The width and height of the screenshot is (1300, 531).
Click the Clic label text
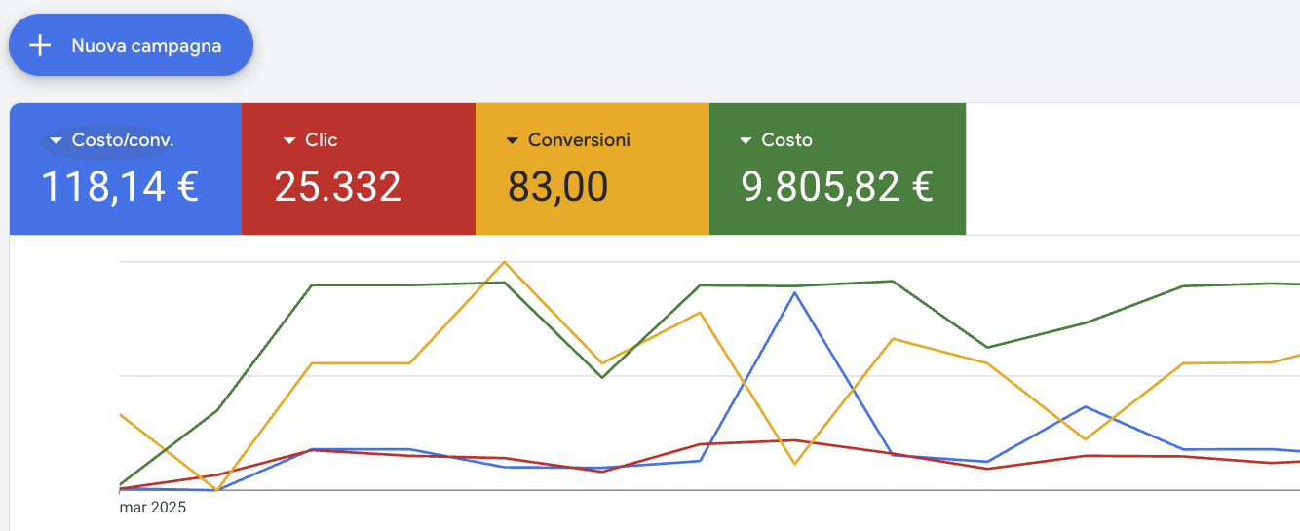pos(322,140)
